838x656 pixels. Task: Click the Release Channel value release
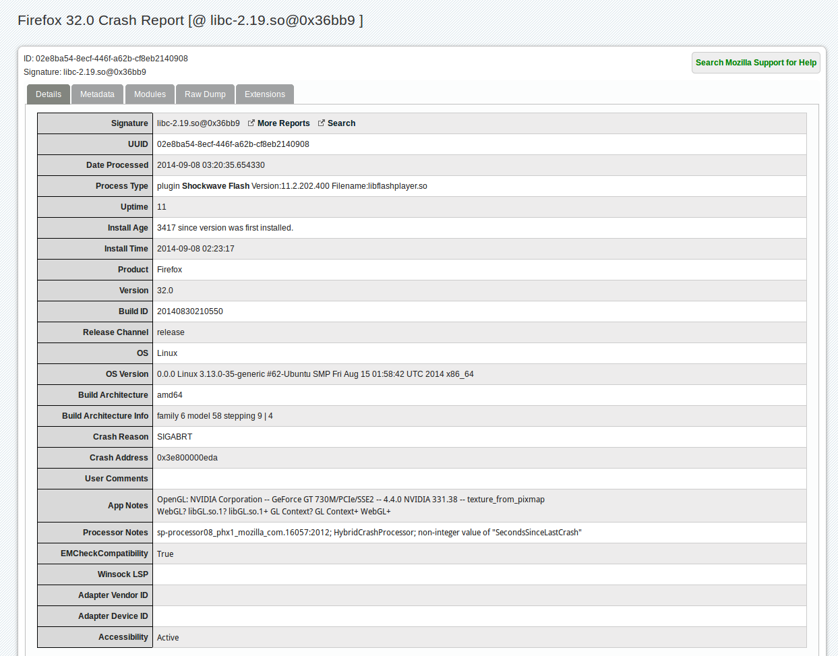click(171, 332)
